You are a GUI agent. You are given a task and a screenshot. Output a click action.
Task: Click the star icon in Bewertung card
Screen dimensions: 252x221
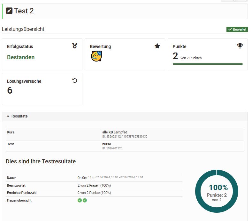tap(157, 46)
